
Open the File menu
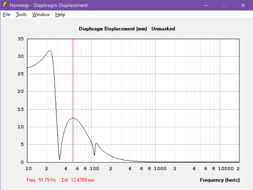coord(7,15)
